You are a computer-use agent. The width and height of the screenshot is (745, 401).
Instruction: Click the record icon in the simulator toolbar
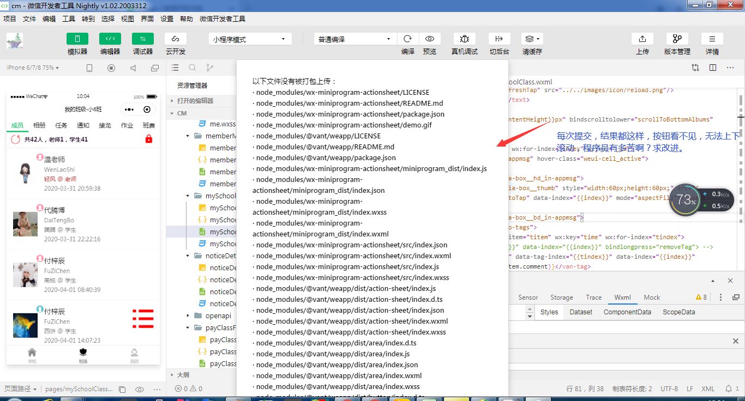coord(111,68)
